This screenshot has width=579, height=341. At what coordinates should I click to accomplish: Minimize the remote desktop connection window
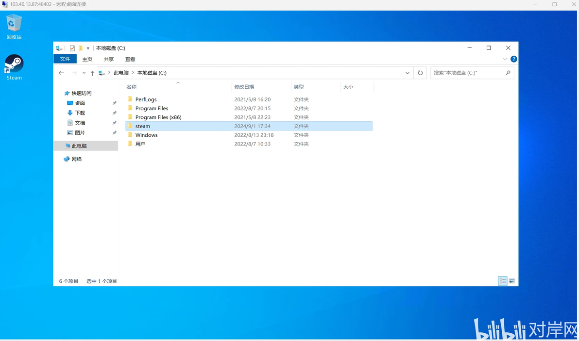535,4
